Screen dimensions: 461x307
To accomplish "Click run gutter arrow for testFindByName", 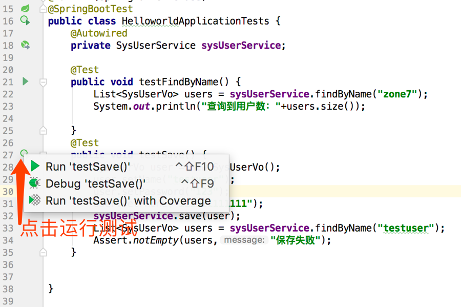I will click(x=25, y=81).
